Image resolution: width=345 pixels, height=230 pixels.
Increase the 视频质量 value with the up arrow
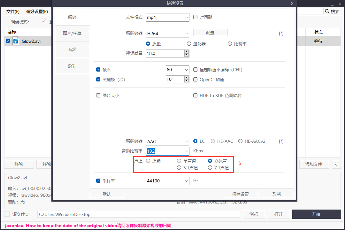point(187,52)
